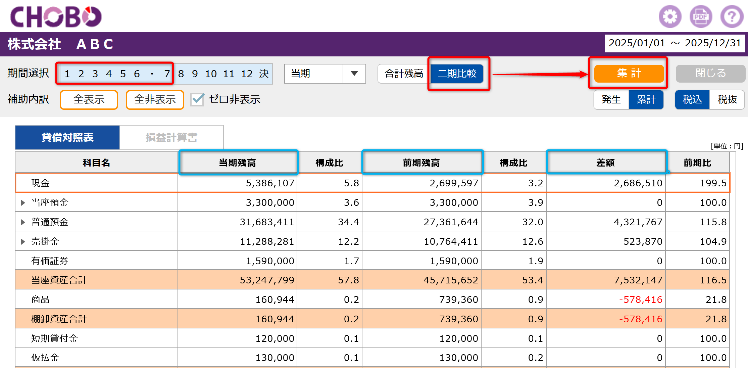Expand the 当座預金 row
This screenshot has width=748, height=368.
point(23,202)
